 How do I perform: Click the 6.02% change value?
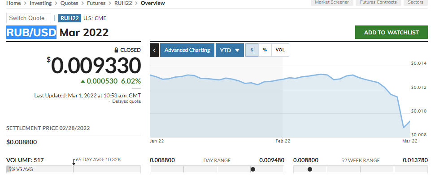tap(131, 81)
